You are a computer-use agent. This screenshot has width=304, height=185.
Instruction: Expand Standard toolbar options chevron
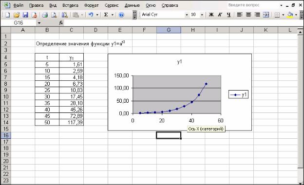click(x=134, y=15)
